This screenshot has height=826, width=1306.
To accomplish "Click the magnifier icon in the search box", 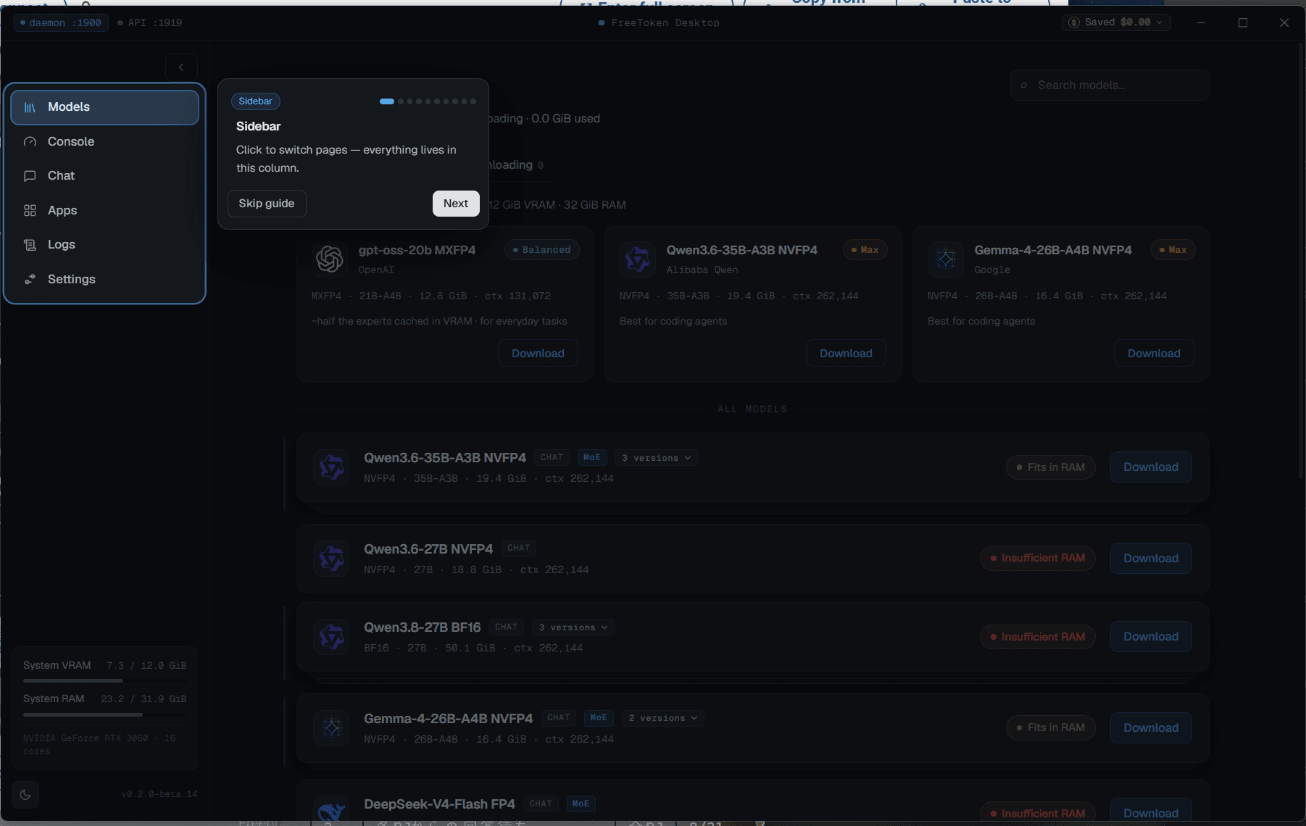I will click(1024, 85).
